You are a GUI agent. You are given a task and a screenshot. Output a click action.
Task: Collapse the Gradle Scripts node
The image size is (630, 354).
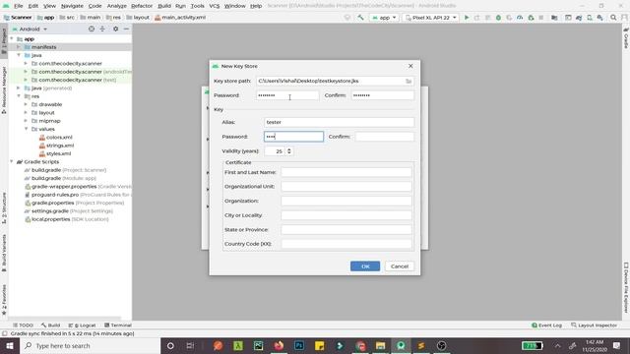[x=11, y=161]
